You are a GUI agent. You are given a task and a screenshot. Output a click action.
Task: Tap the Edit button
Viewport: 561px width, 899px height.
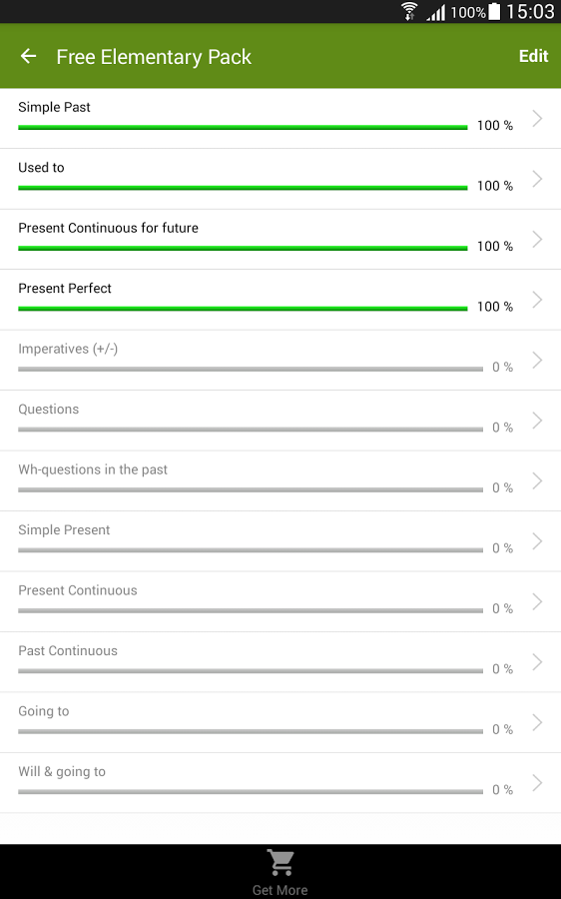(533, 56)
